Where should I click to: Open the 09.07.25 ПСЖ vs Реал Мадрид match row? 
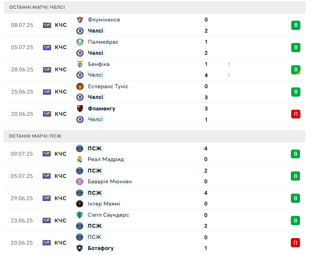pos(154,154)
